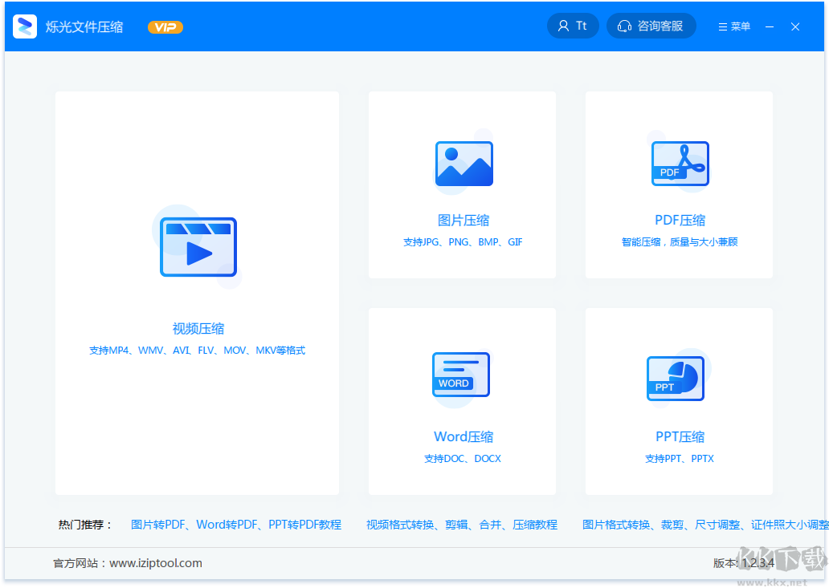The image size is (829, 588).
Task: Click the 视频格式转换 link
Action: point(401,525)
